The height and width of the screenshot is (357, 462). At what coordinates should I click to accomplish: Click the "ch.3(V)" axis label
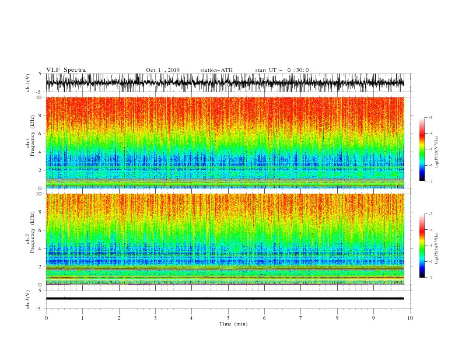click(28, 299)
